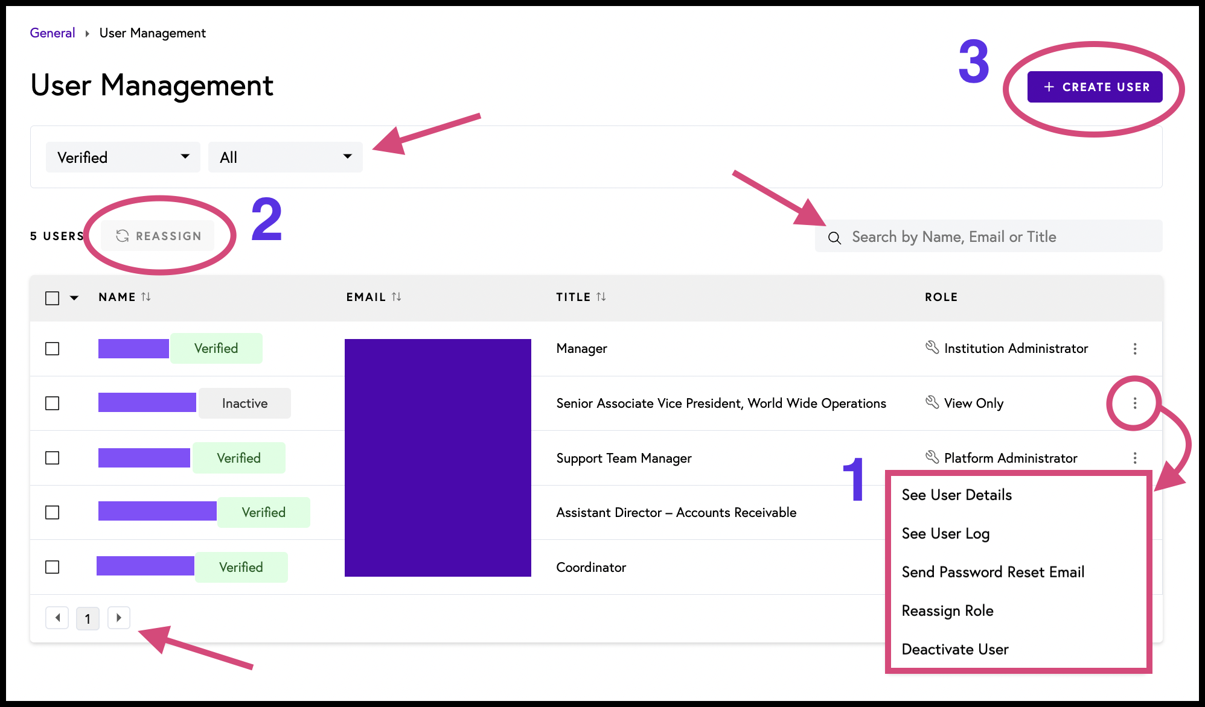Click the wrench icon beside Institution Administrator
This screenshot has width=1205, height=707.
coord(932,347)
